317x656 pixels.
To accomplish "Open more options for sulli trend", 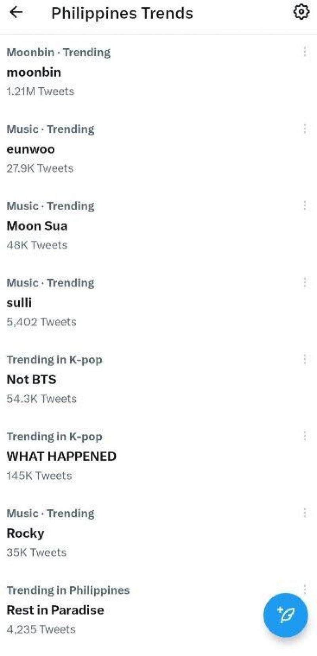I will pyautogui.click(x=304, y=282).
